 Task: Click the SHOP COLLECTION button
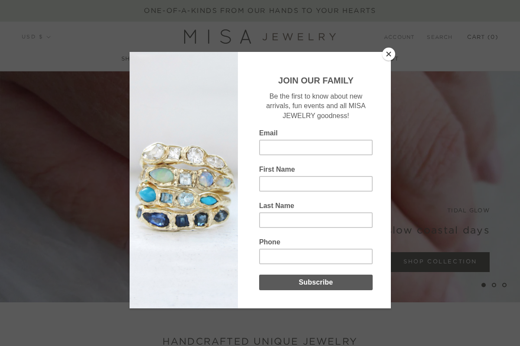pos(440,262)
